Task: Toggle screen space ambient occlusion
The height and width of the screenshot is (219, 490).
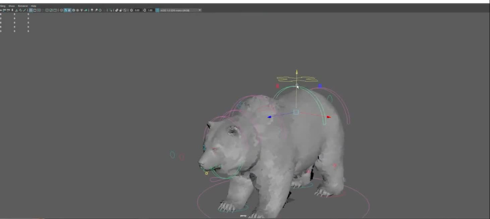Action: (x=92, y=10)
